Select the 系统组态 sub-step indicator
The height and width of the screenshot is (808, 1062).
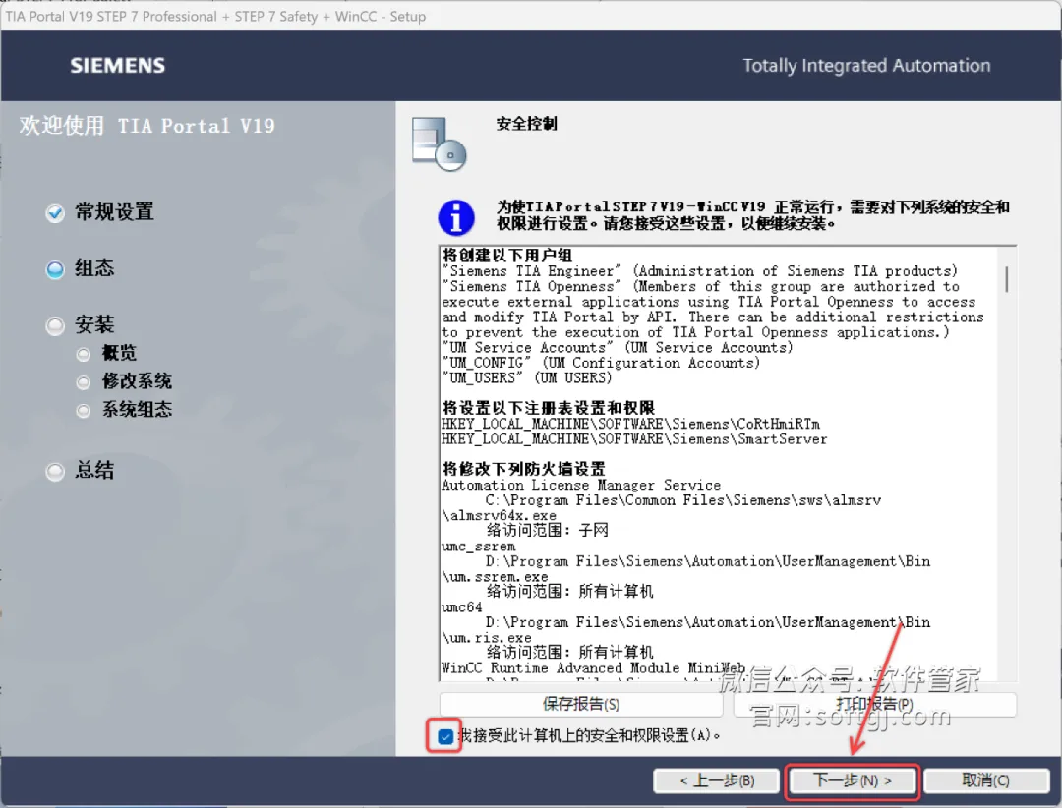84,411
